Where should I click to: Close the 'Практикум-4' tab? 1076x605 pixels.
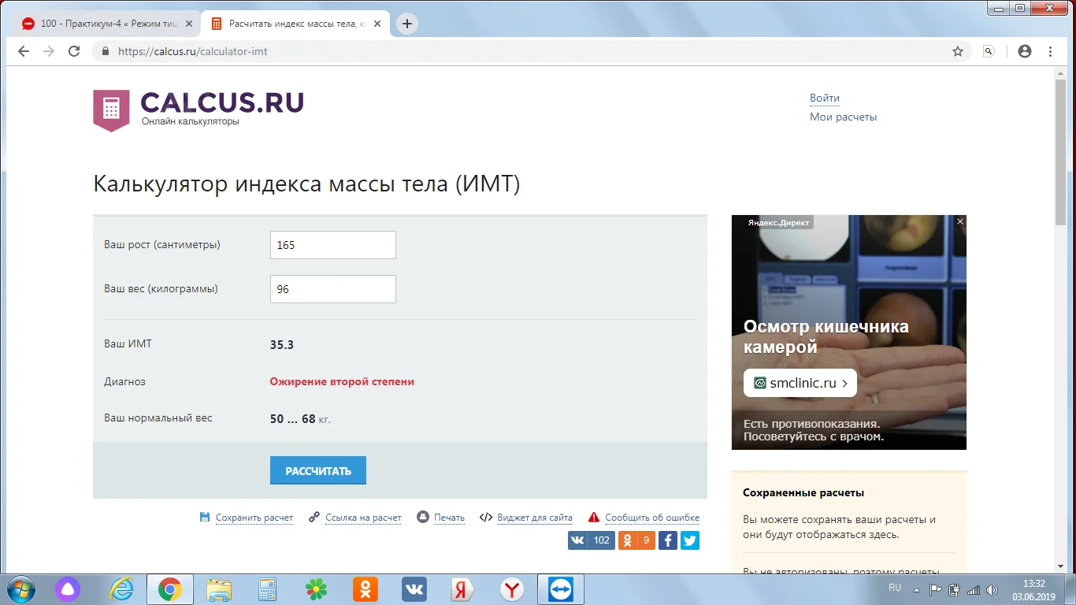[188, 24]
